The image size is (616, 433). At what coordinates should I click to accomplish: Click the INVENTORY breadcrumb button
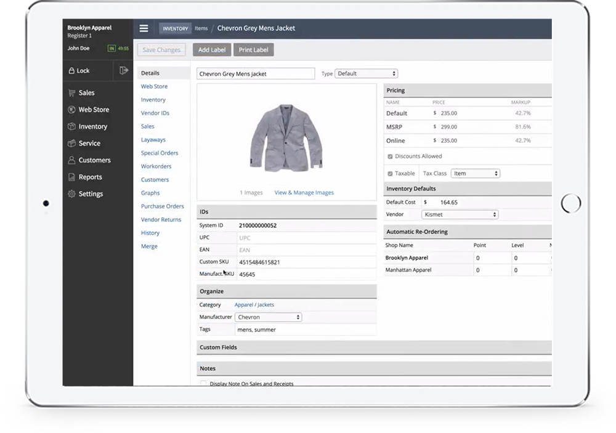tap(175, 28)
